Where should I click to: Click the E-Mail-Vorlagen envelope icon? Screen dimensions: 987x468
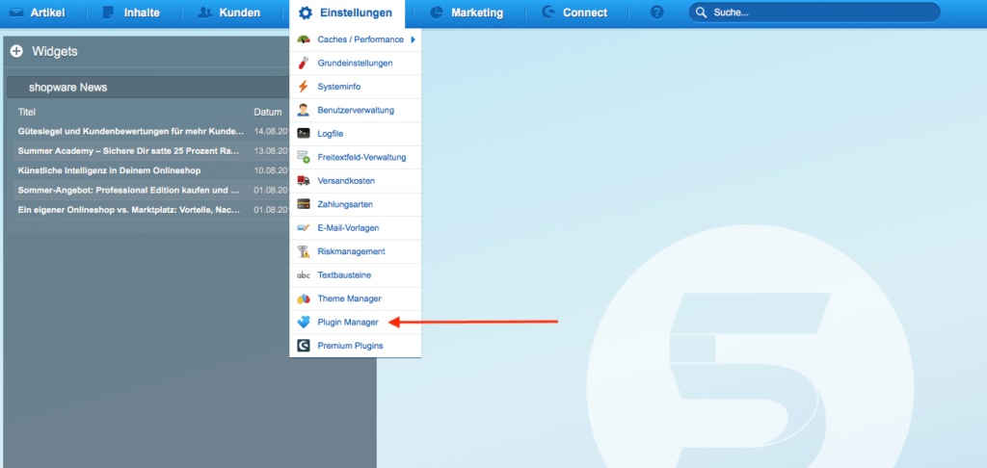304,227
